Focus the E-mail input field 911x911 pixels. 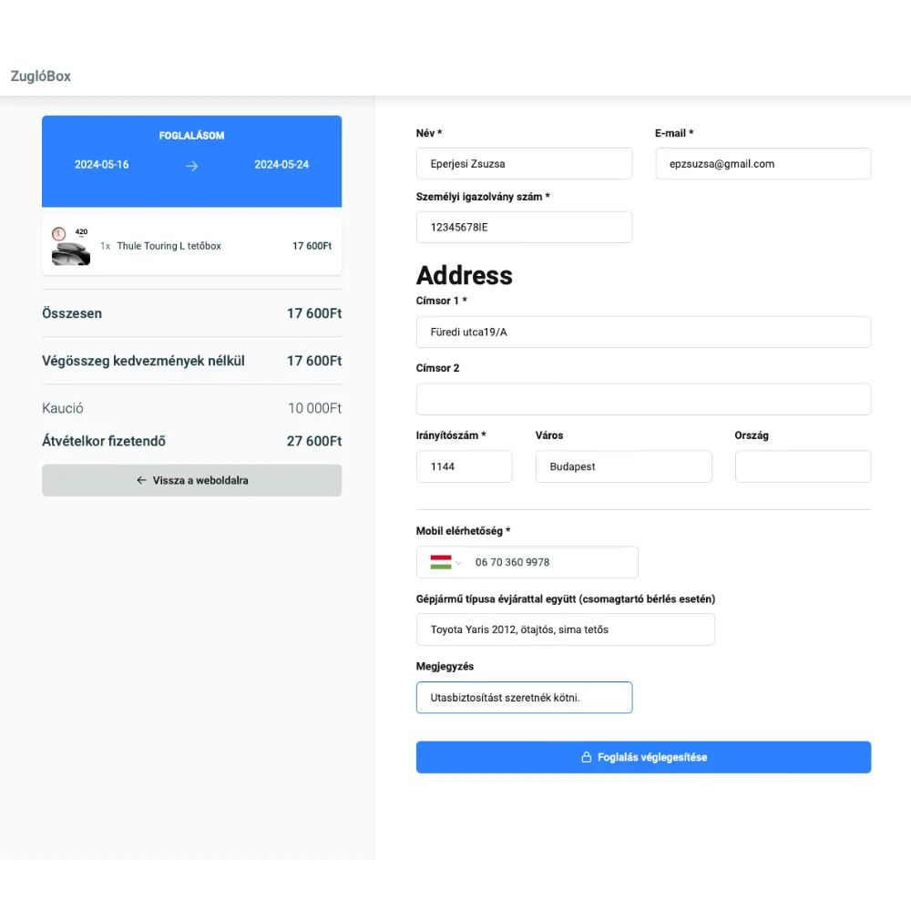[763, 164]
